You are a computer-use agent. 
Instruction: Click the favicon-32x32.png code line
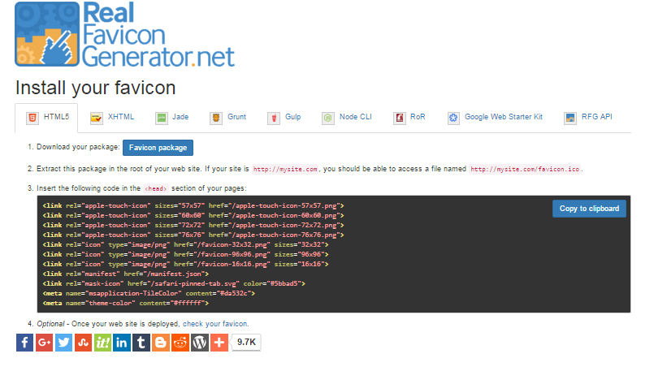(185, 245)
